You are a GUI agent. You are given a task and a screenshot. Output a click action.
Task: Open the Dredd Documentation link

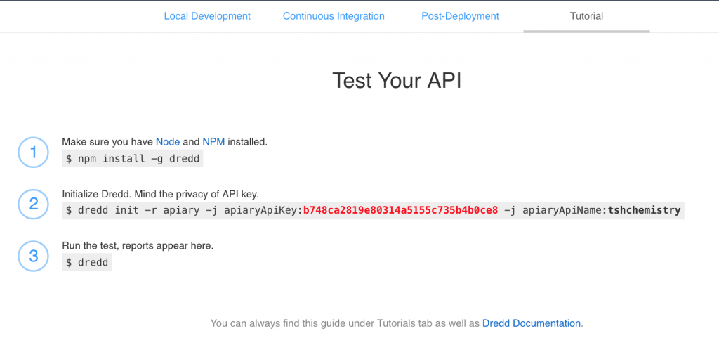[x=532, y=323]
